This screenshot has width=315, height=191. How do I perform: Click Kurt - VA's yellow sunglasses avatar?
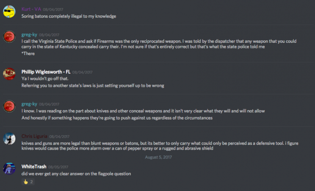click(9, 11)
